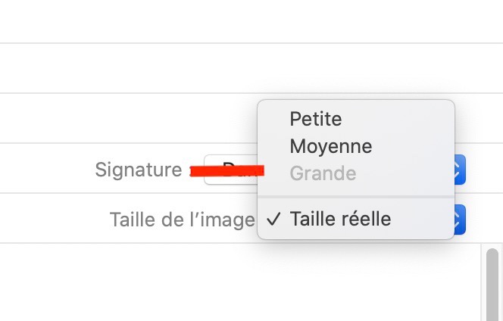
Task: Click the greyed-out Grande option
Action: click(x=322, y=173)
